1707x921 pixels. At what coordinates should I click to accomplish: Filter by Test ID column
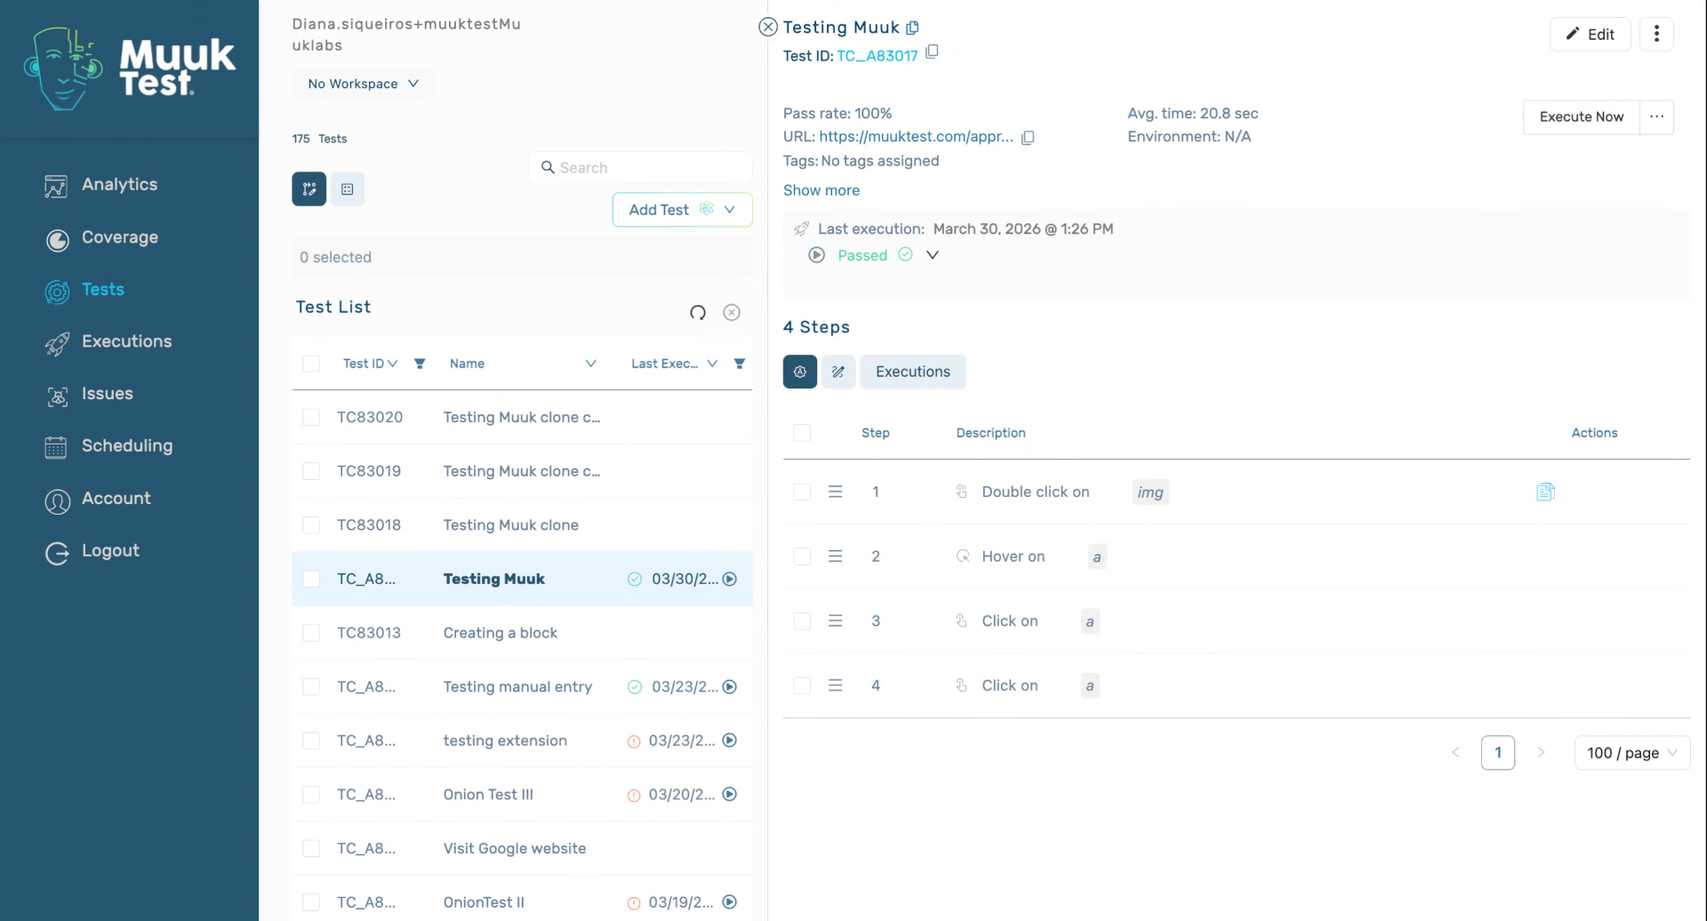click(x=420, y=364)
